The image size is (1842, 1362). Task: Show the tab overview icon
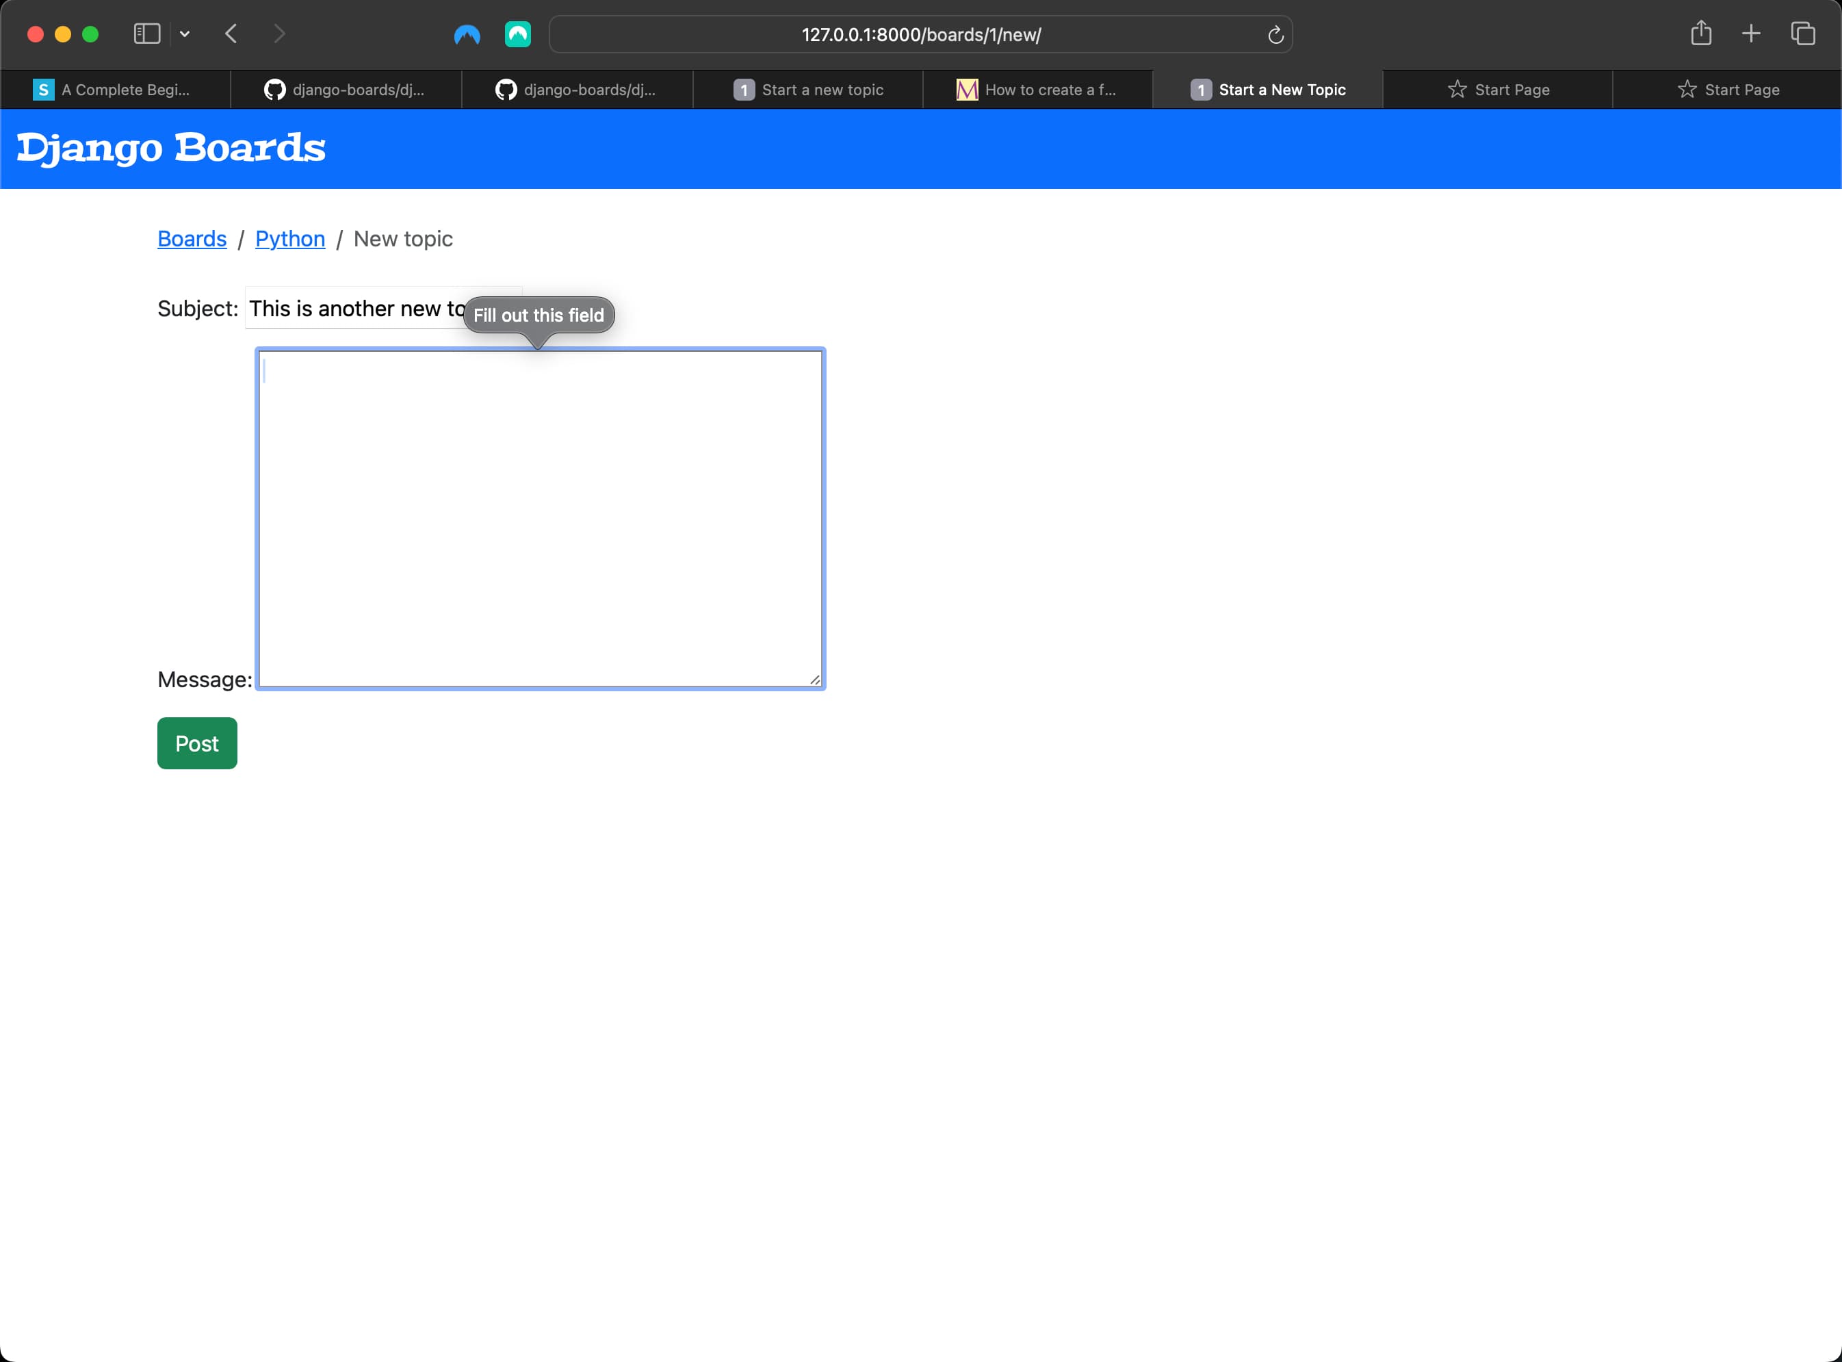tap(1803, 34)
